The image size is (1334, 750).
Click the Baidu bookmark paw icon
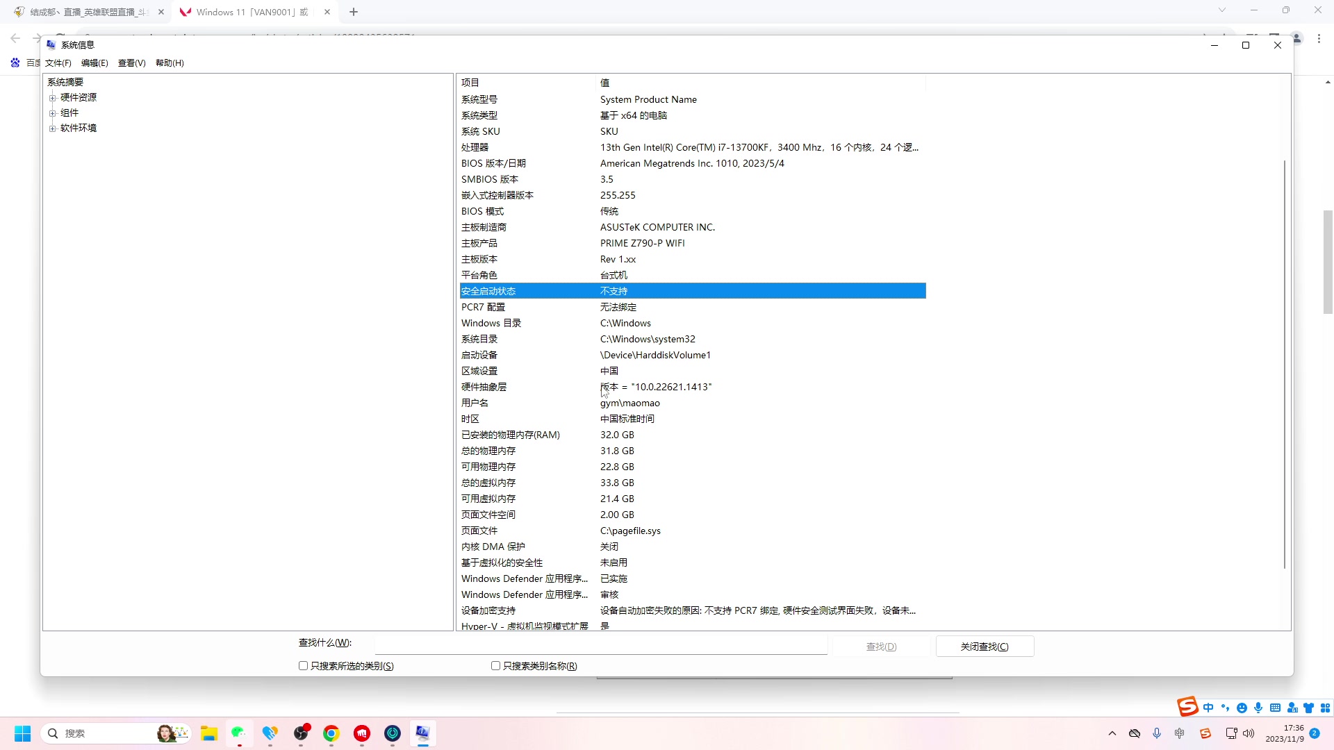pyautogui.click(x=15, y=62)
